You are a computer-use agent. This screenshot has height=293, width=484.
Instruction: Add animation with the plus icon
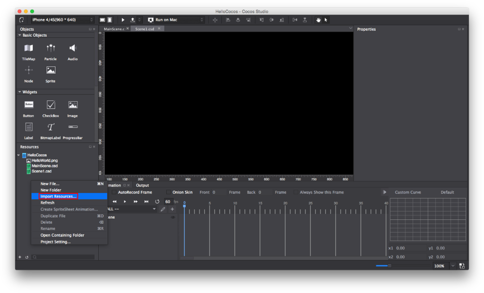tap(172, 209)
